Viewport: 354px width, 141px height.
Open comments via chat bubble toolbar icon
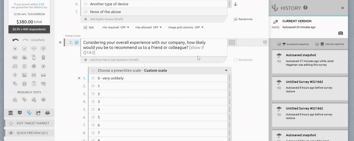[x=20, y=113]
